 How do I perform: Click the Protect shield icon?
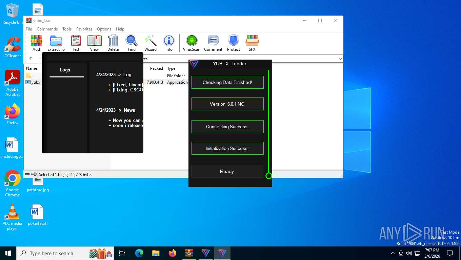(x=234, y=43)
